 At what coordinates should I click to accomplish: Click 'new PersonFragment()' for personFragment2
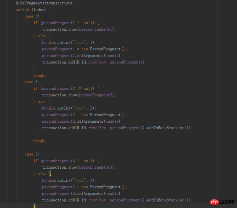103,115
